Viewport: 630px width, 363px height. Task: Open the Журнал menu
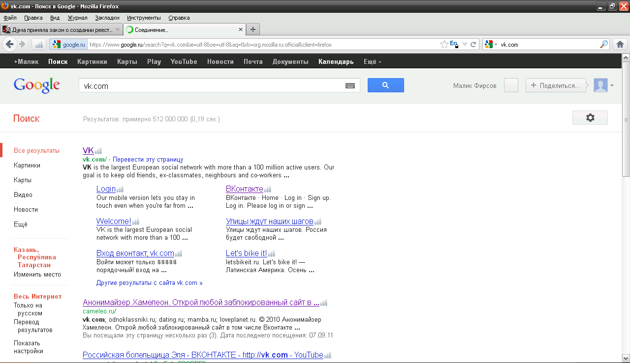pyautogui.click(x=77, y=18)
